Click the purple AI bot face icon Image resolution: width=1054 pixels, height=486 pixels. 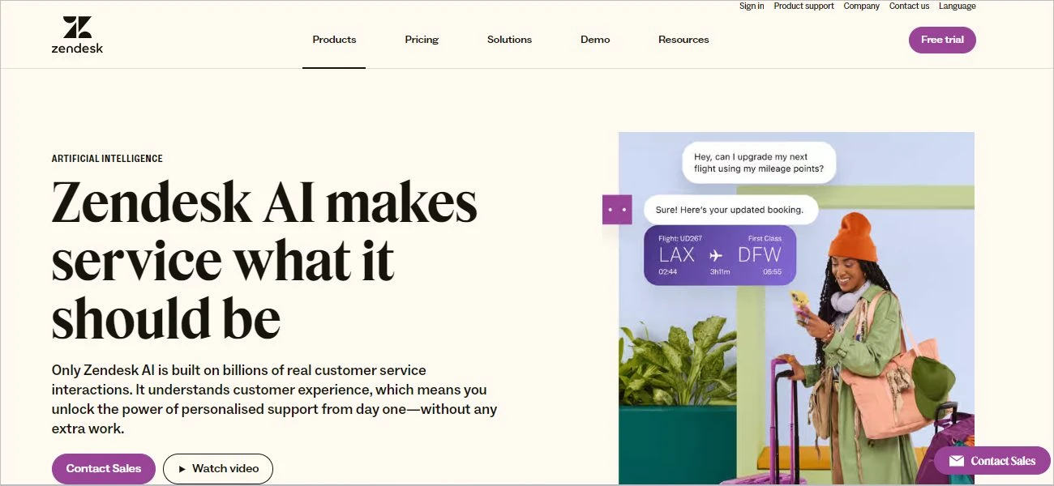(x=617, y=210)
